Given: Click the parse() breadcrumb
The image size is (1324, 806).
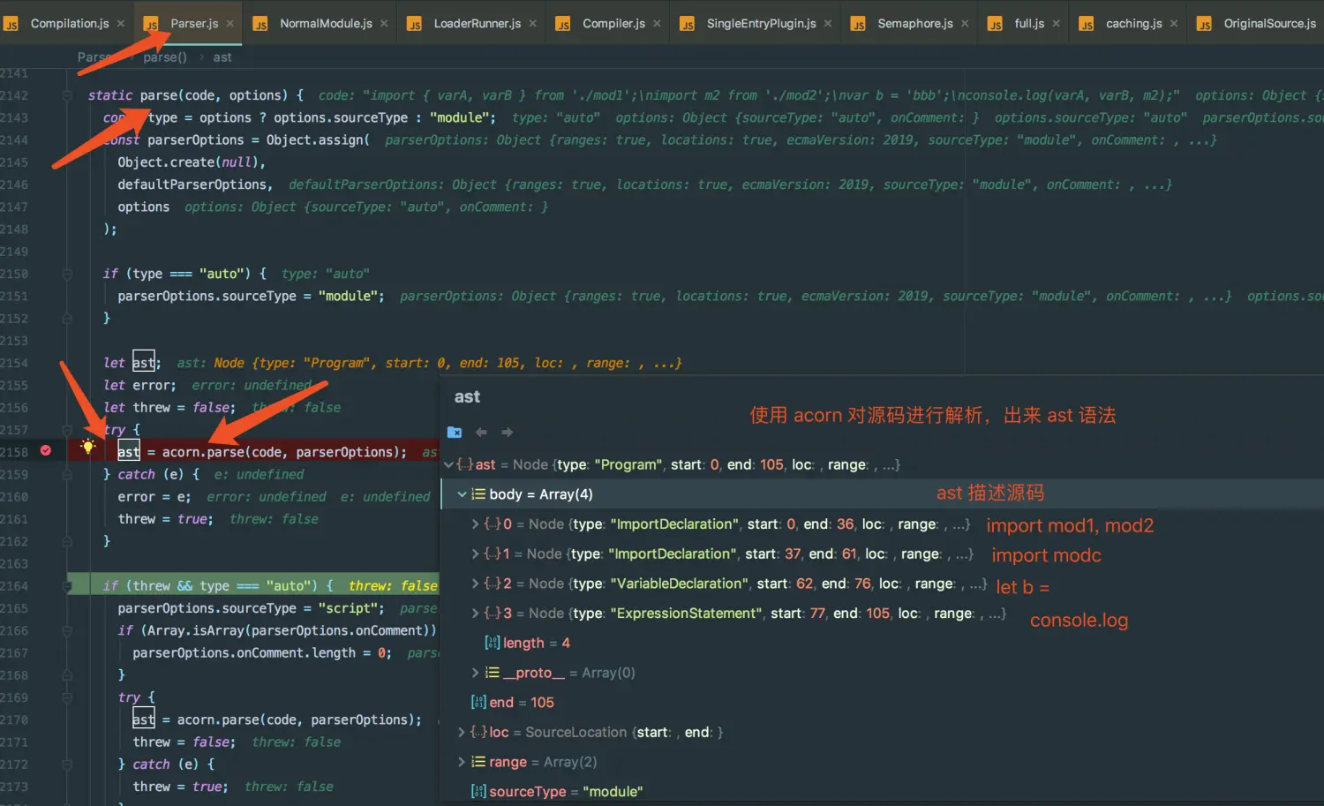Looking at the screenshot, I should [x=165, y=57].
